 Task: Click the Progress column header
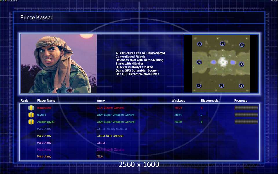click(x=241, y=101)
